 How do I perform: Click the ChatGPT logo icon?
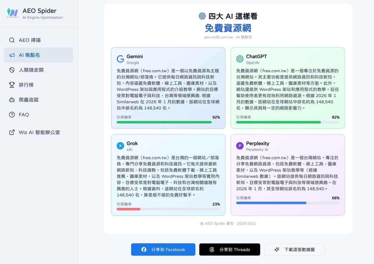tap(240, 59)
